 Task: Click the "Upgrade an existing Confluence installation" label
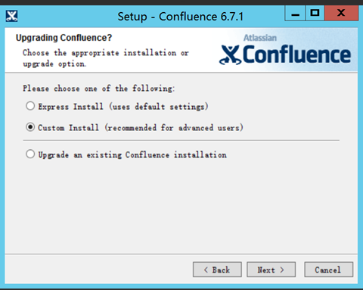132,154
